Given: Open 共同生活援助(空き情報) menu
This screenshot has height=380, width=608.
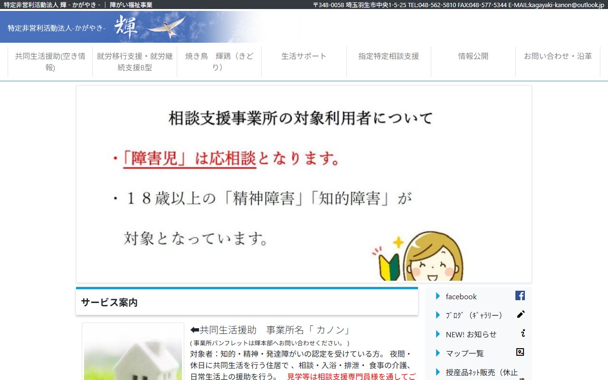Looking at the screenshot, I should pos(50,62).
